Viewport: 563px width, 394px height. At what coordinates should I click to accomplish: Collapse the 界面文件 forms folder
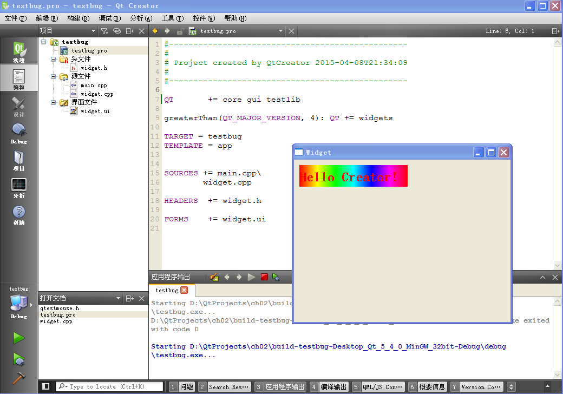pos(53,103)
